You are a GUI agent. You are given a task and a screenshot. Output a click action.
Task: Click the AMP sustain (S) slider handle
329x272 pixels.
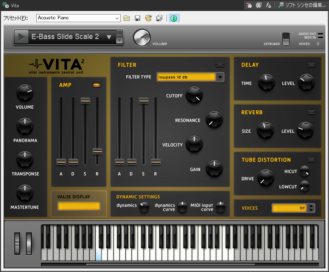click(85, 100)
